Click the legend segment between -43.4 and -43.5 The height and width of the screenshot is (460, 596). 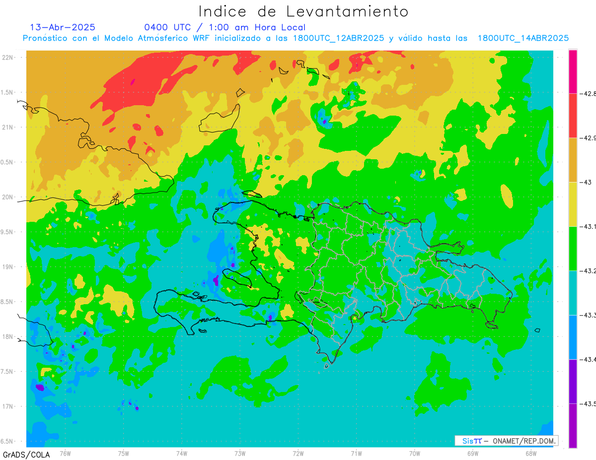pos(573,381)
